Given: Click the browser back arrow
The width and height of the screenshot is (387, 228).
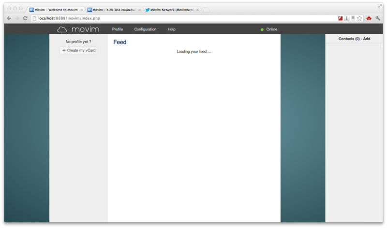Looking at the screenshot, I should point(9,18).
